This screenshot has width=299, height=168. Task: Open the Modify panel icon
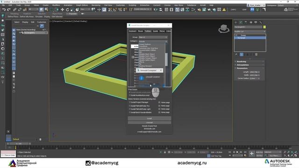(x=241, y=22)
